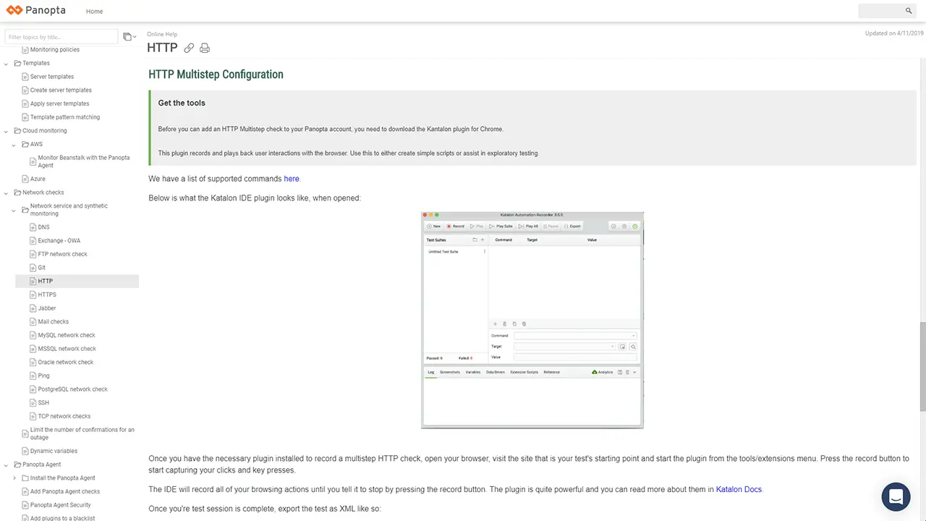This screenshot has height=521, width=926.
Task: Click the Templates folder icon
Action: point(17,63)
